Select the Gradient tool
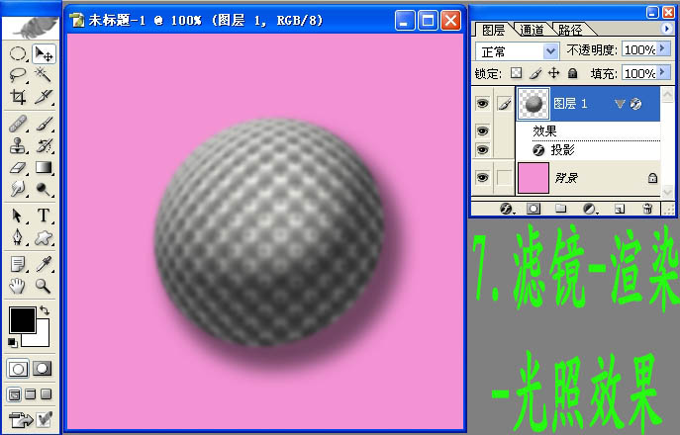The height and width of the screenshot is (435, 680). tap(44, 167)
